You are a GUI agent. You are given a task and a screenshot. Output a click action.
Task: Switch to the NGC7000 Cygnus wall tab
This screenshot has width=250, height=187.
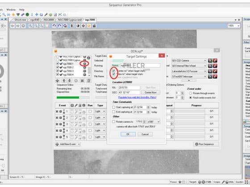pyautogui.click(x=70, y=20)
